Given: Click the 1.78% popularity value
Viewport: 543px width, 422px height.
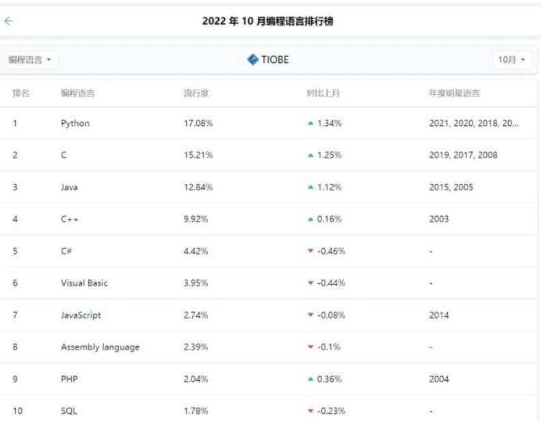Looking at the screenshot, I should 196,411.
